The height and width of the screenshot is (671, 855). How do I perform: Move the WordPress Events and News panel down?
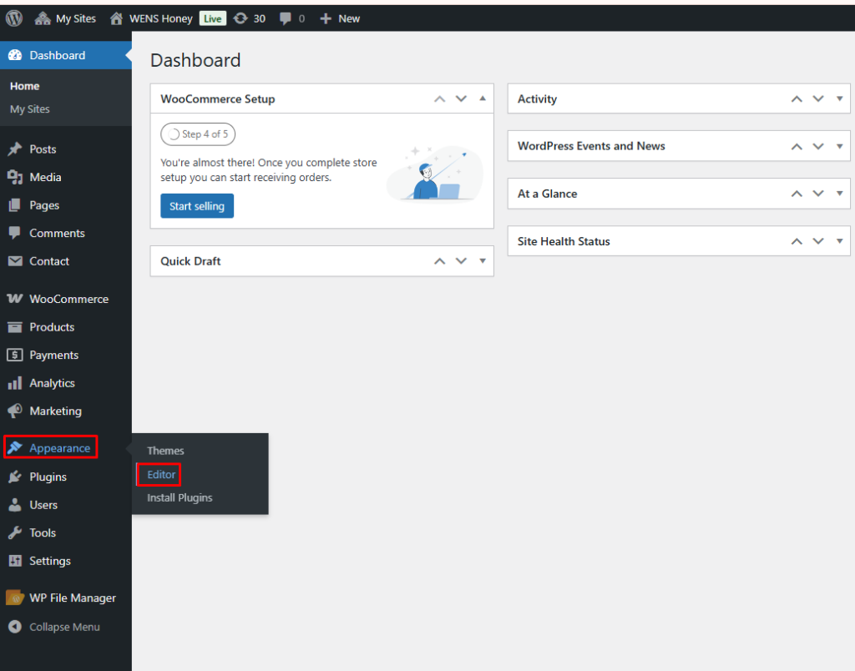(x=818, y=146)
